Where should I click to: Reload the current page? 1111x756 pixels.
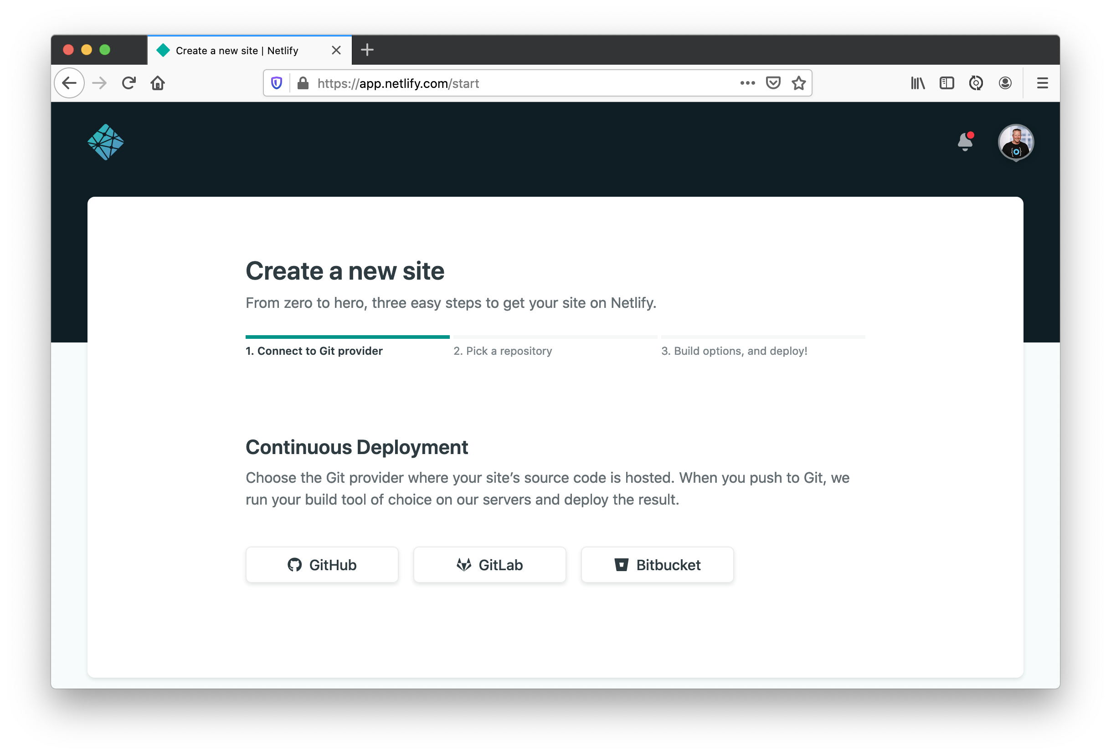129,83
